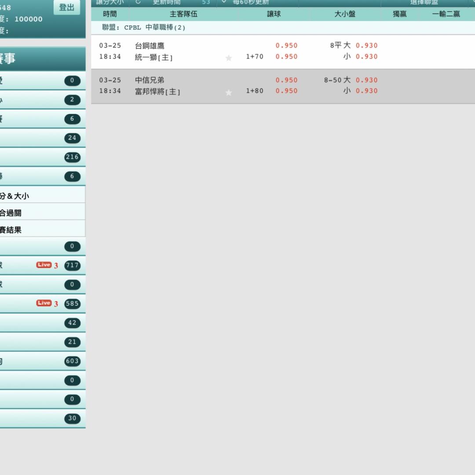This screenshot has width=475, height=475.
Task: Open sidebar sport row with count 585
Action: (x=43, y=303)
